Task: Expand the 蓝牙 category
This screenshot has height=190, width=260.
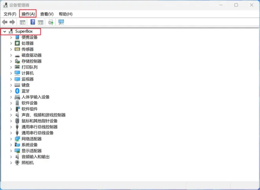Action: (11, 91)
